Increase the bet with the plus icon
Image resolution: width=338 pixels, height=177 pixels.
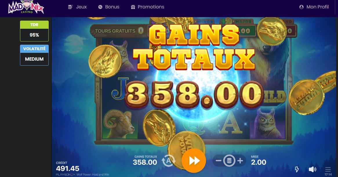coord(240,161)
